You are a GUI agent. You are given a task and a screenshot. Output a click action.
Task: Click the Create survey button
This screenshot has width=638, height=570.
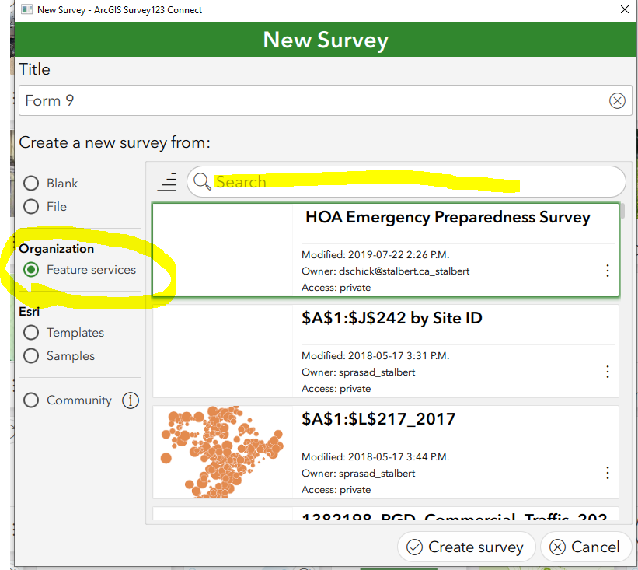point(466,547)
